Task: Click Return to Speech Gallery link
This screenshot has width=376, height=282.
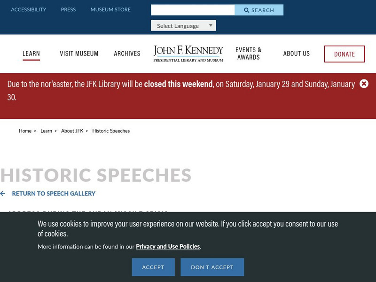Action: click(x=54, y=194)
